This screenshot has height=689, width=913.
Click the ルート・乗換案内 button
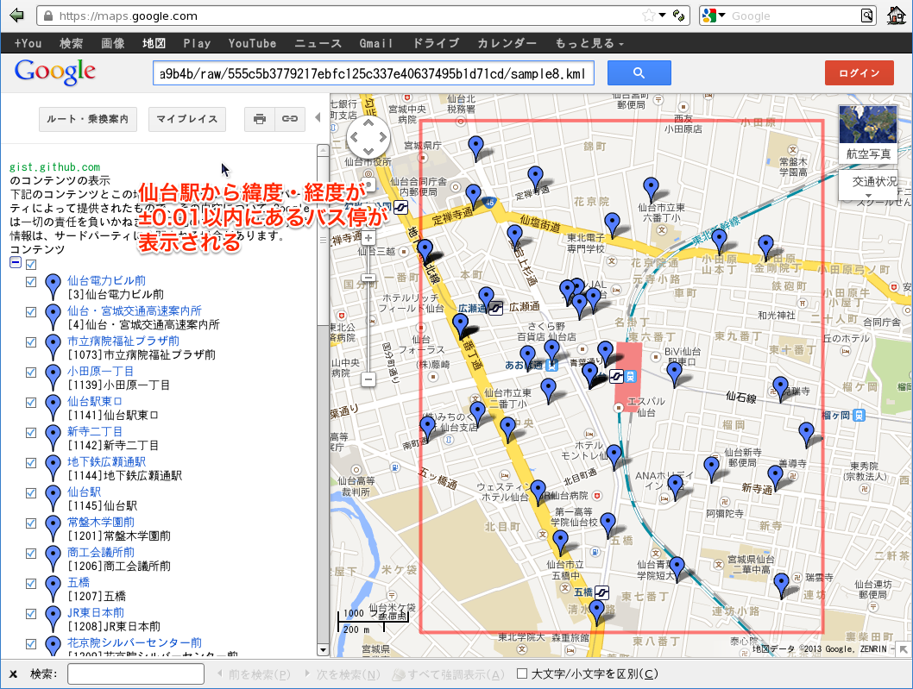88,119
